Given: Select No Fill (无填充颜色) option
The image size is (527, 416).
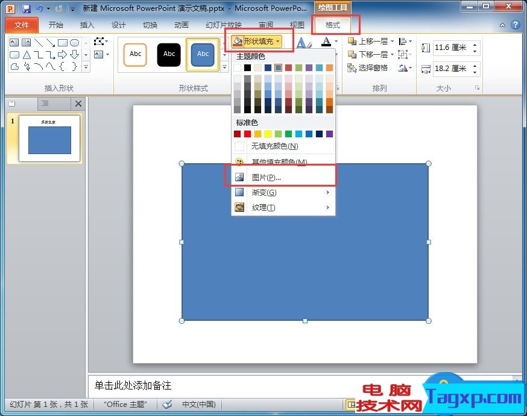Looking at the screenshot, I should pyautogui.click(x=274, y=146).
